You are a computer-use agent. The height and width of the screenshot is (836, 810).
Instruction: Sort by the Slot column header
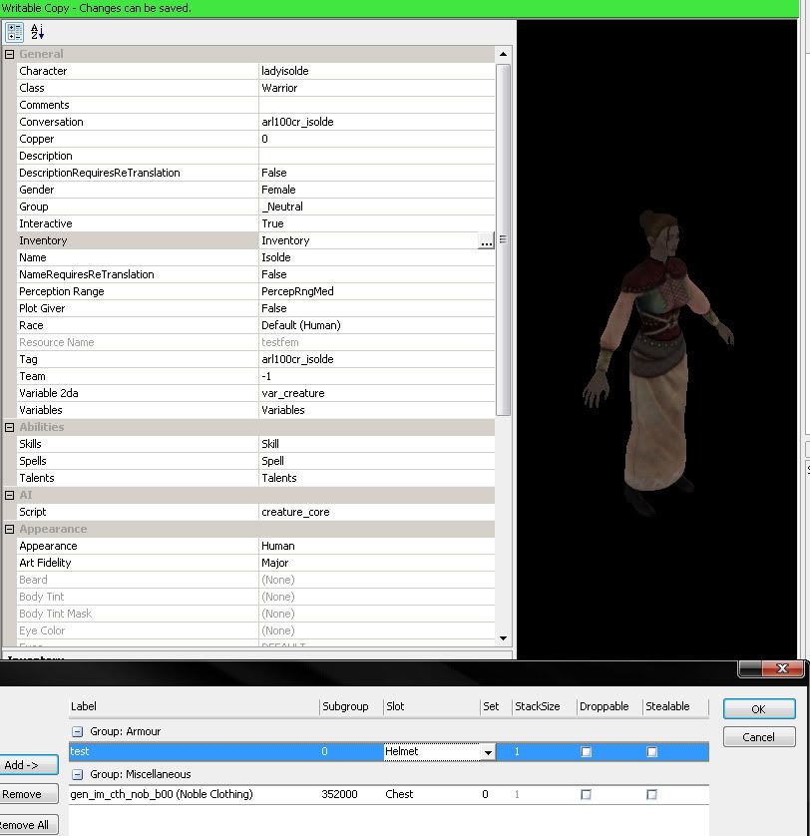pos(430,706)
